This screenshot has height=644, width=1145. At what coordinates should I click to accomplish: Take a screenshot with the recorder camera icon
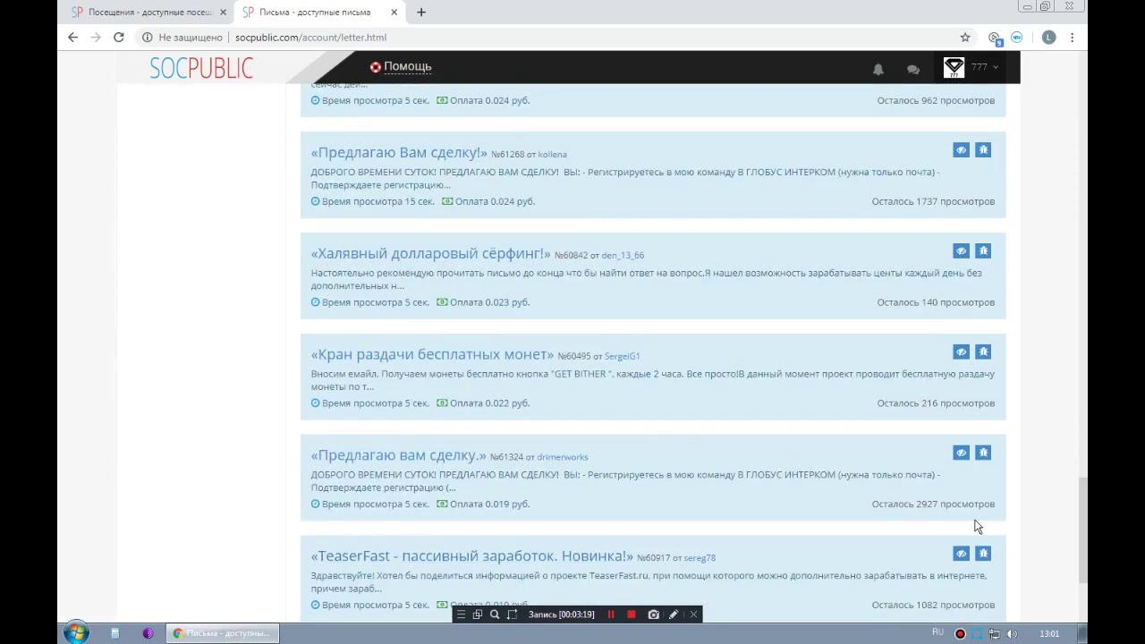(x=653, y=614)
